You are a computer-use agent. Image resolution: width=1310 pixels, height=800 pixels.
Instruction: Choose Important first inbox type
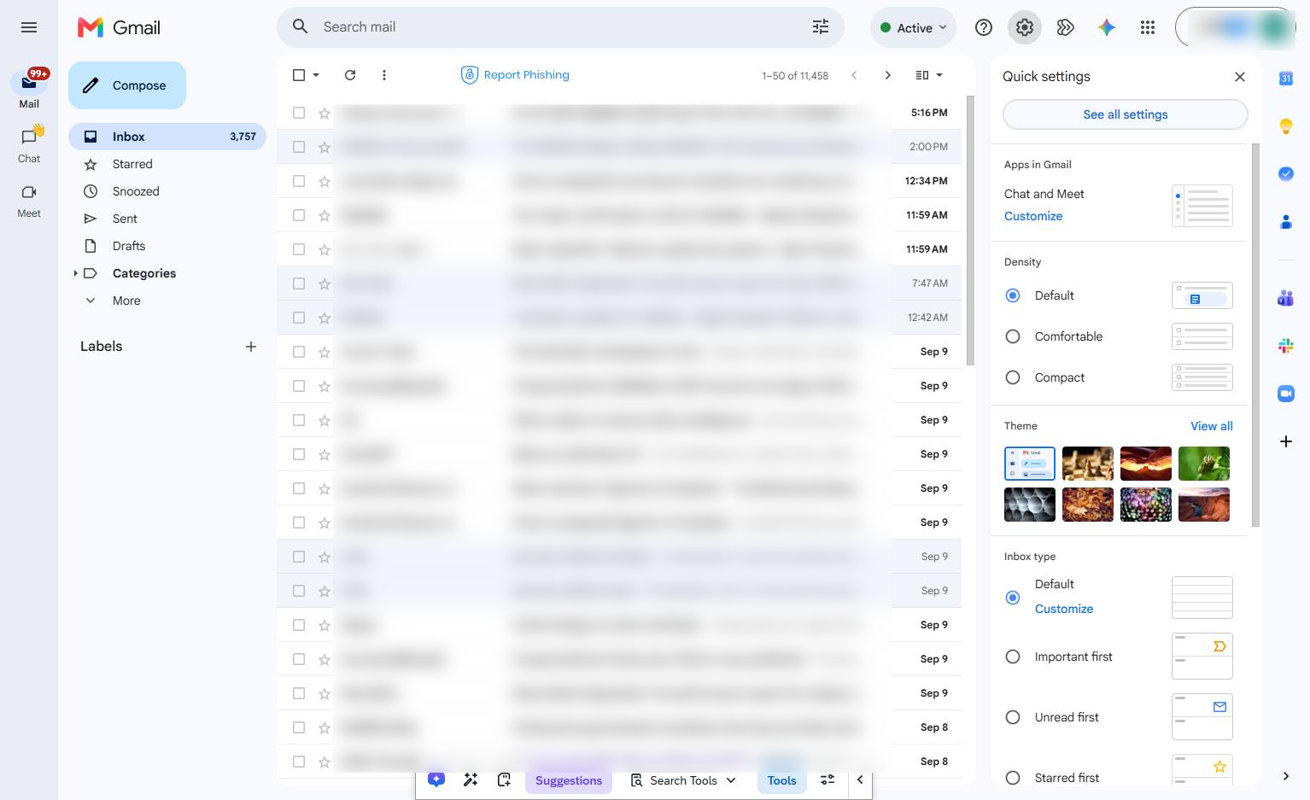tap(1013, 657)
